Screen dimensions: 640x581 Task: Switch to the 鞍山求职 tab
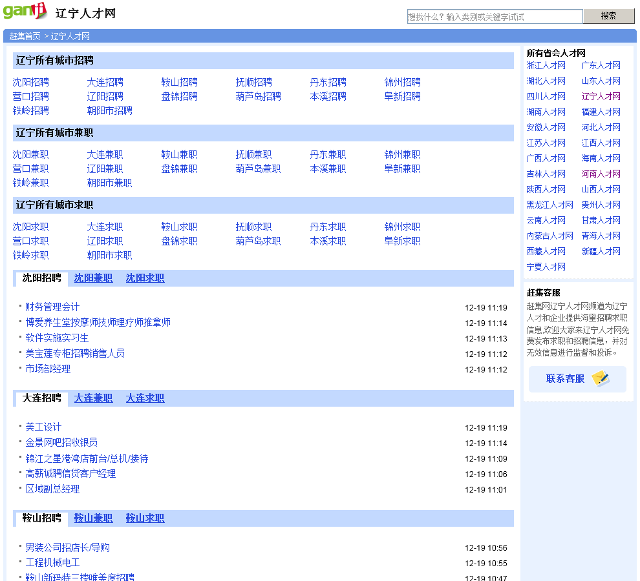(145, 518)
